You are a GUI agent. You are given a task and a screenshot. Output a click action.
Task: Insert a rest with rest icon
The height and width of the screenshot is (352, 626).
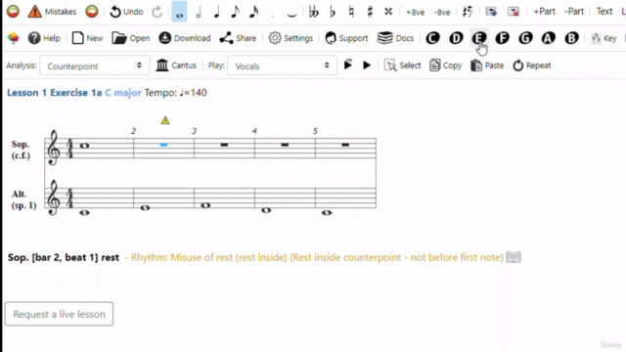pos(468,12)
